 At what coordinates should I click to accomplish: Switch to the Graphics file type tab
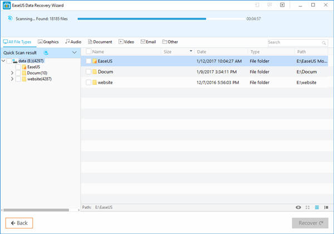coord(48,42)
